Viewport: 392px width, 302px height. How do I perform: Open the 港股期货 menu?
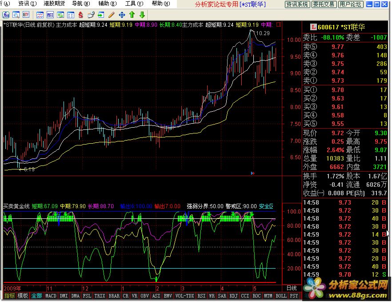(x=54, y=4)
